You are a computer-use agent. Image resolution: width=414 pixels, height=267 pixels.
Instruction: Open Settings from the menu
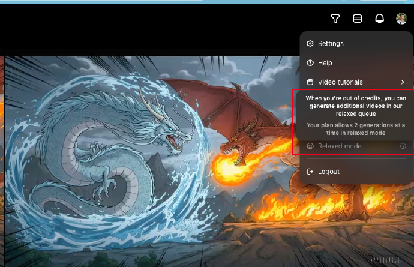356,44
